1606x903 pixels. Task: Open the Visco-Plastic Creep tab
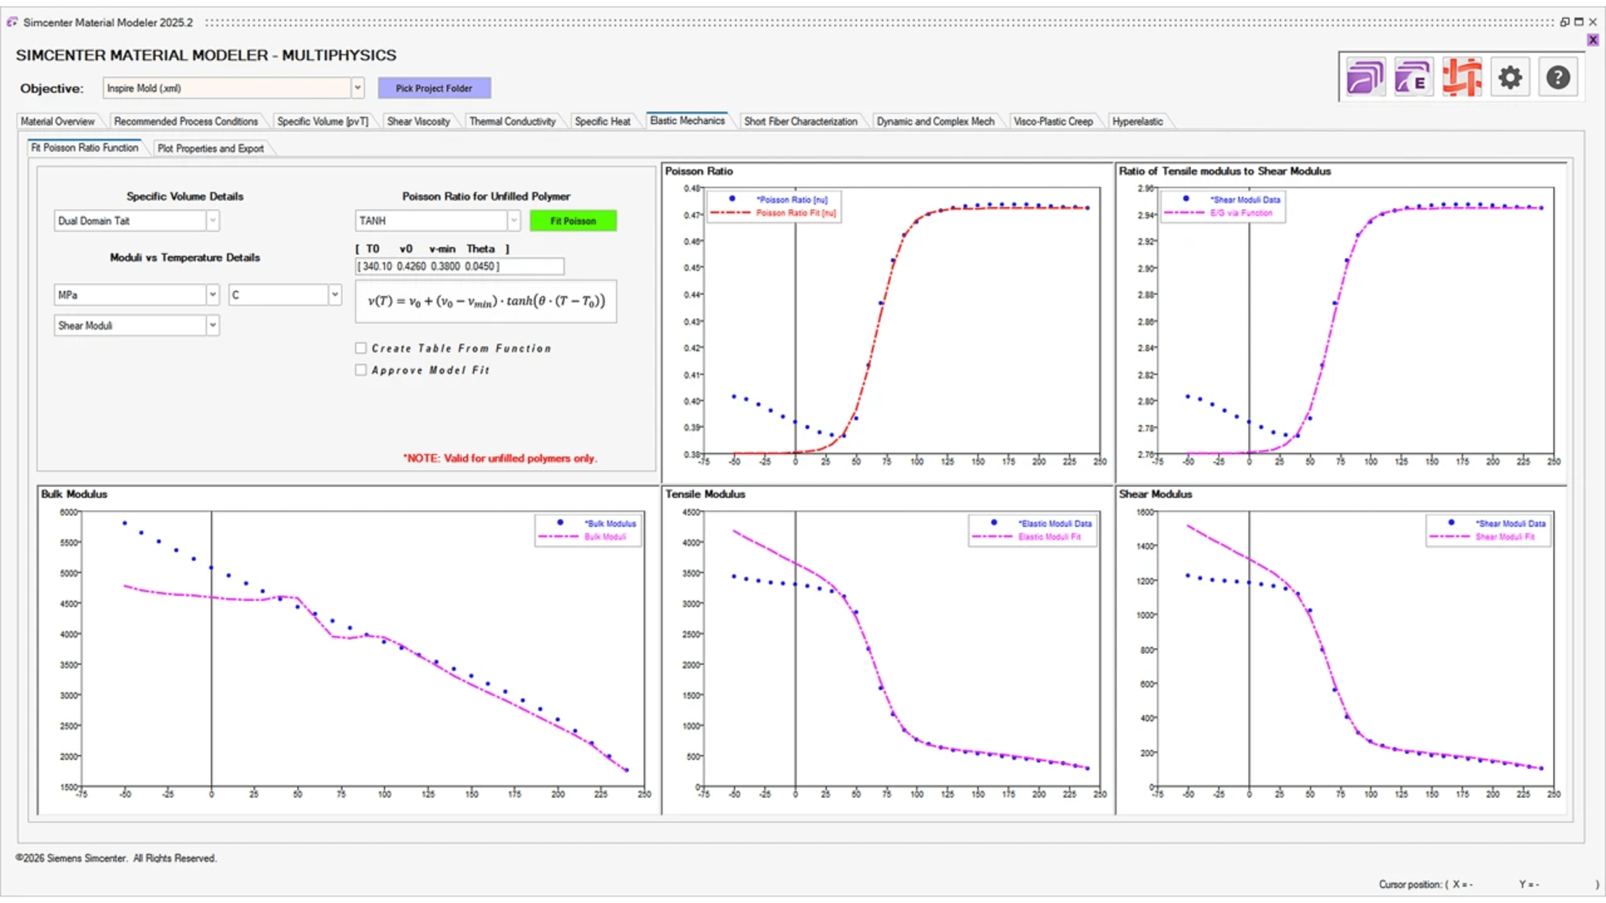(x=1053, y=122)
